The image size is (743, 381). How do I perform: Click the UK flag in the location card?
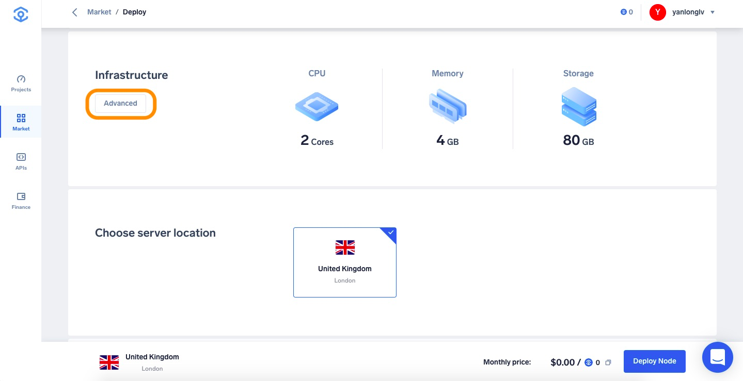point(345,247)
